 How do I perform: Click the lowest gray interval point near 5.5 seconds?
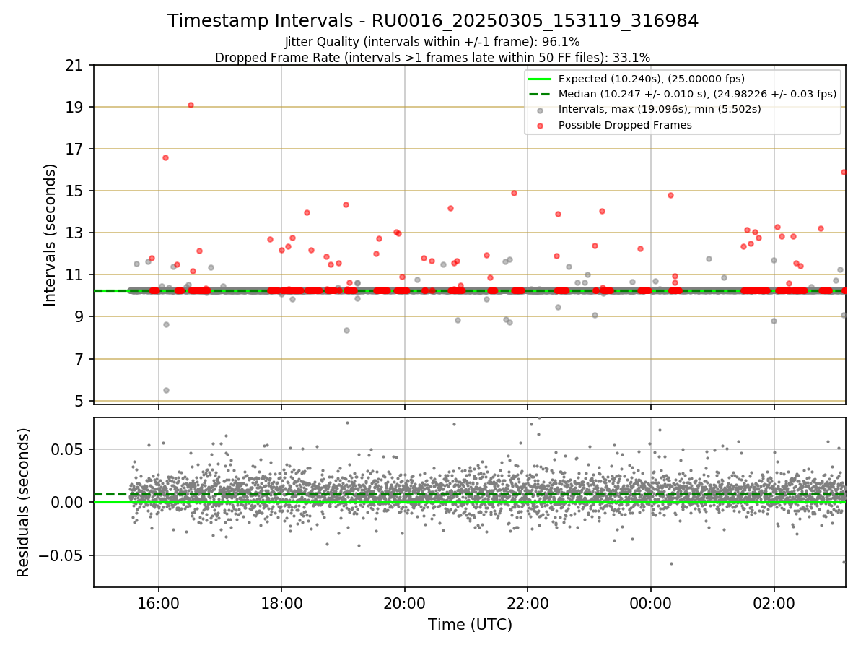tap(166, 390)
